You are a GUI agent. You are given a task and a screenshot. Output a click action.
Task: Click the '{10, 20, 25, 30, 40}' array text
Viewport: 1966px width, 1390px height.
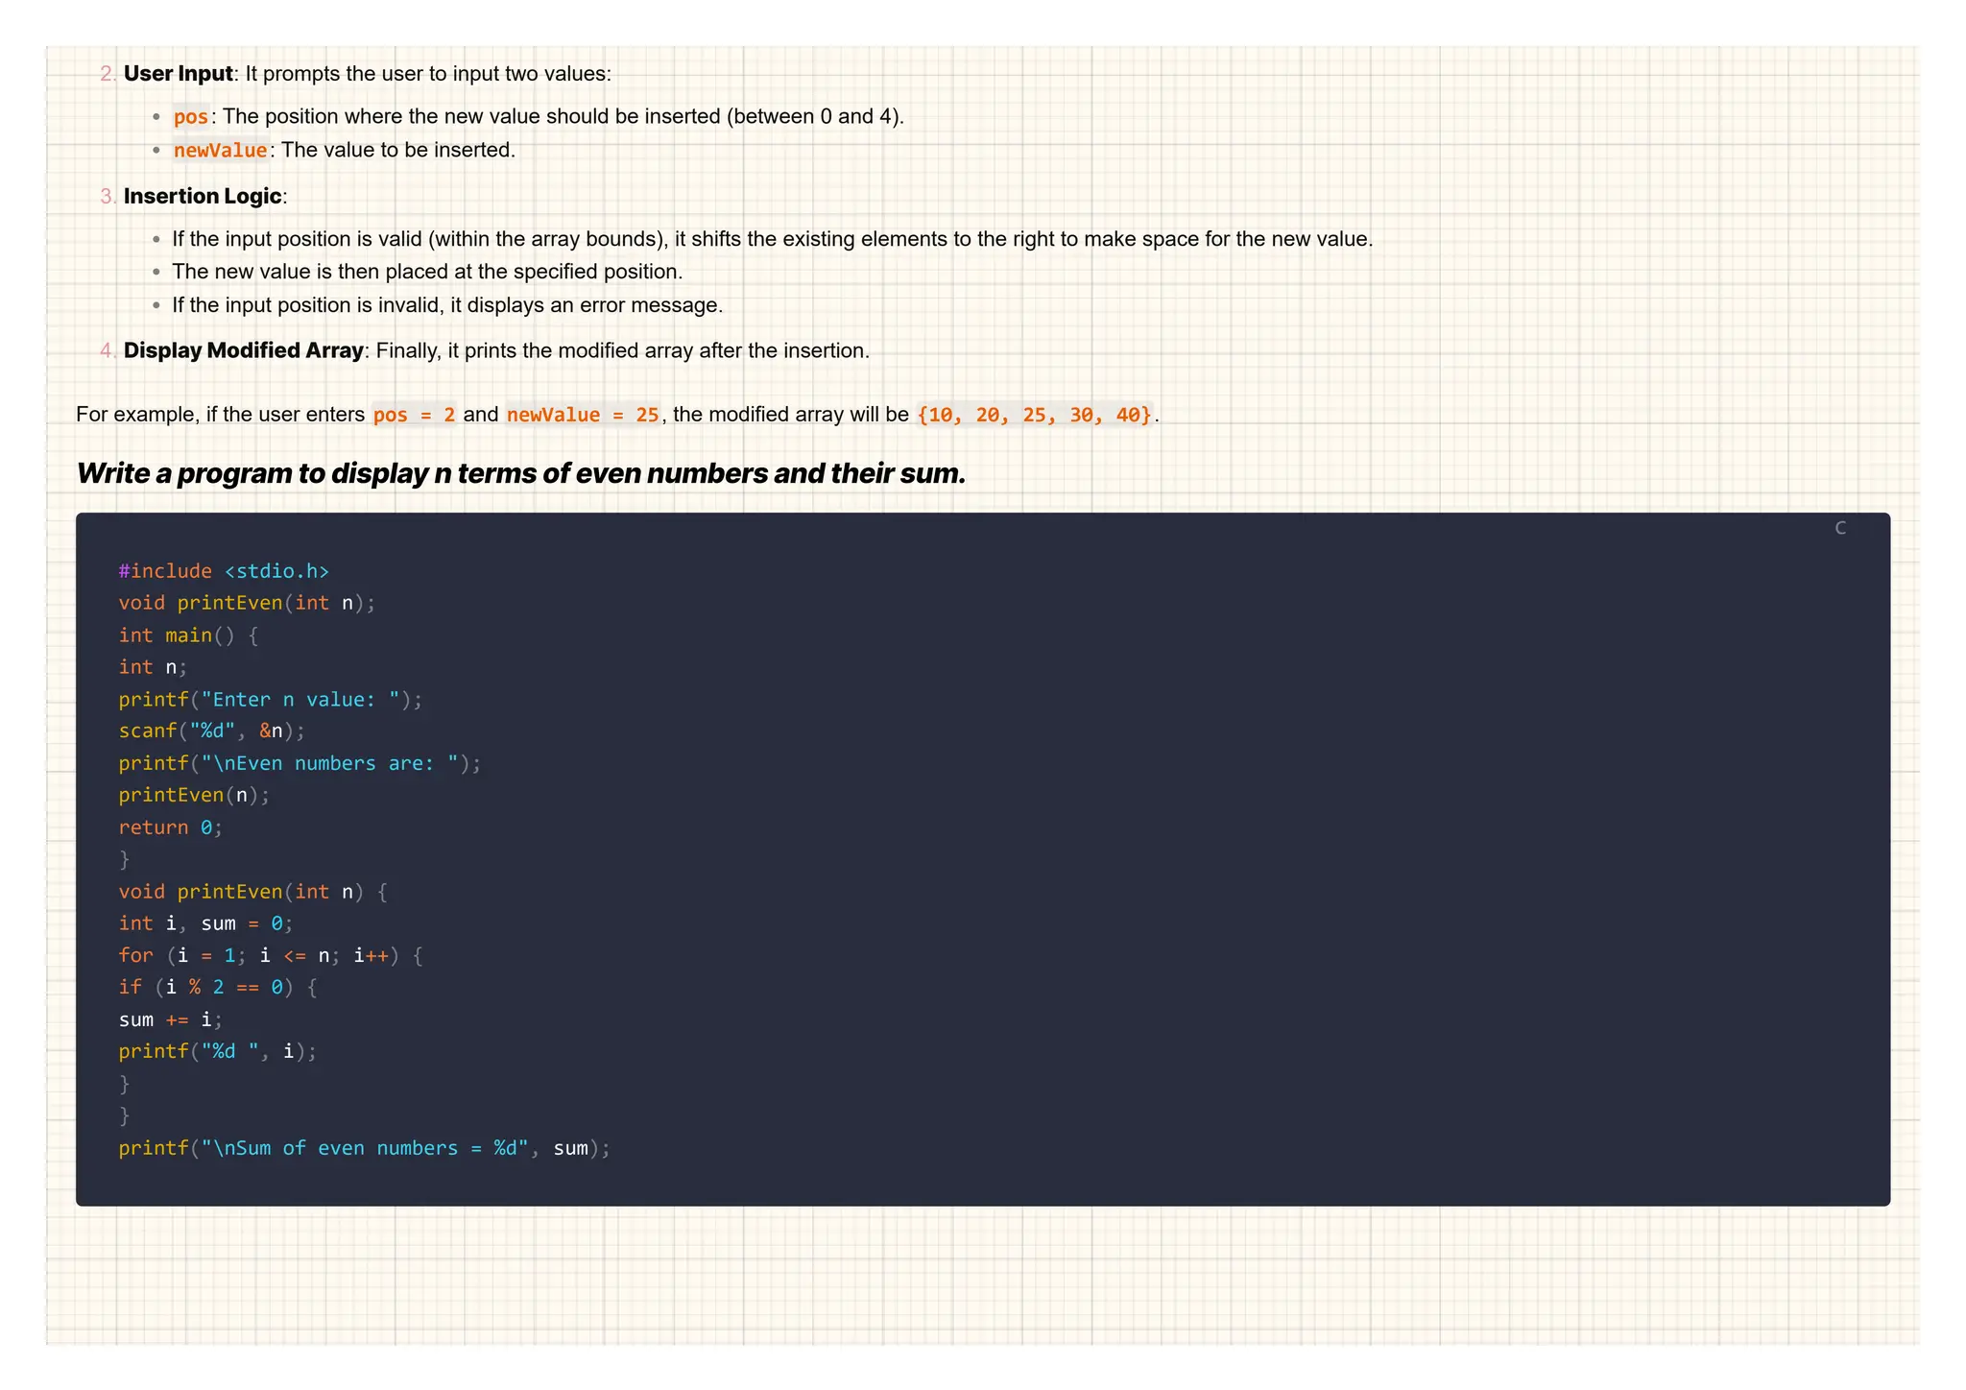pyautogui.click(x=1034, y=415)
